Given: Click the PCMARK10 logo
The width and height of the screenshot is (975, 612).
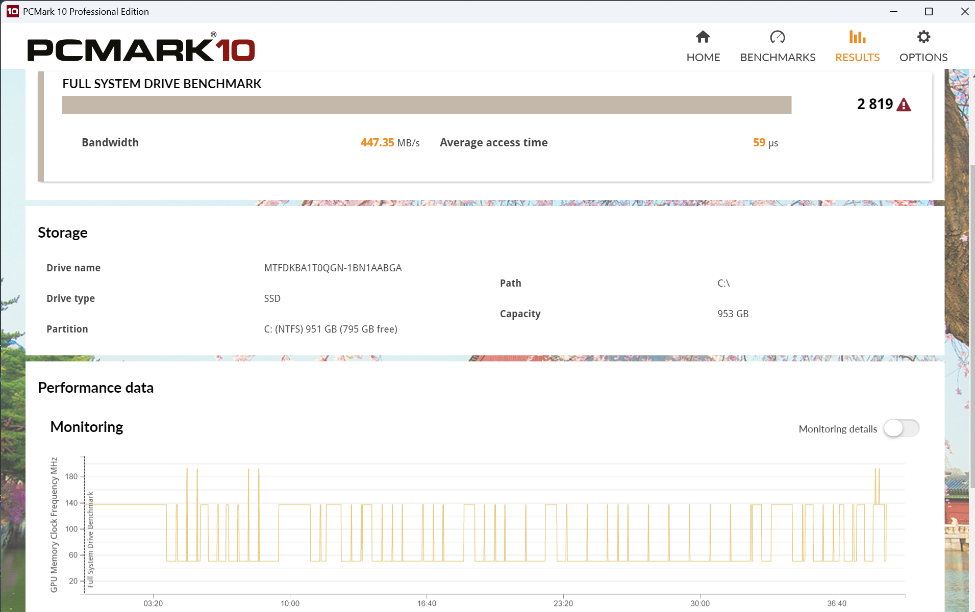Looking at the screenshot, I should coord(141,47).
